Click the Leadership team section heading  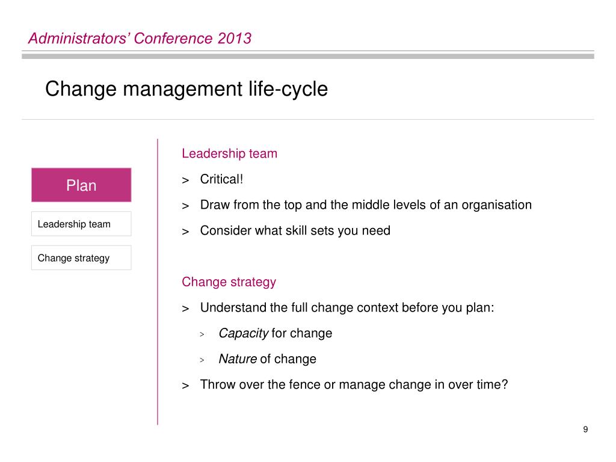tap(229, 153)
